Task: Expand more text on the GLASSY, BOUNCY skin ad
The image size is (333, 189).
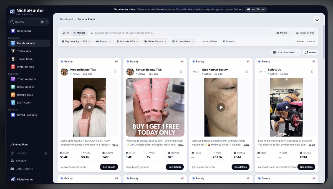Action: [x=115, y=145]
